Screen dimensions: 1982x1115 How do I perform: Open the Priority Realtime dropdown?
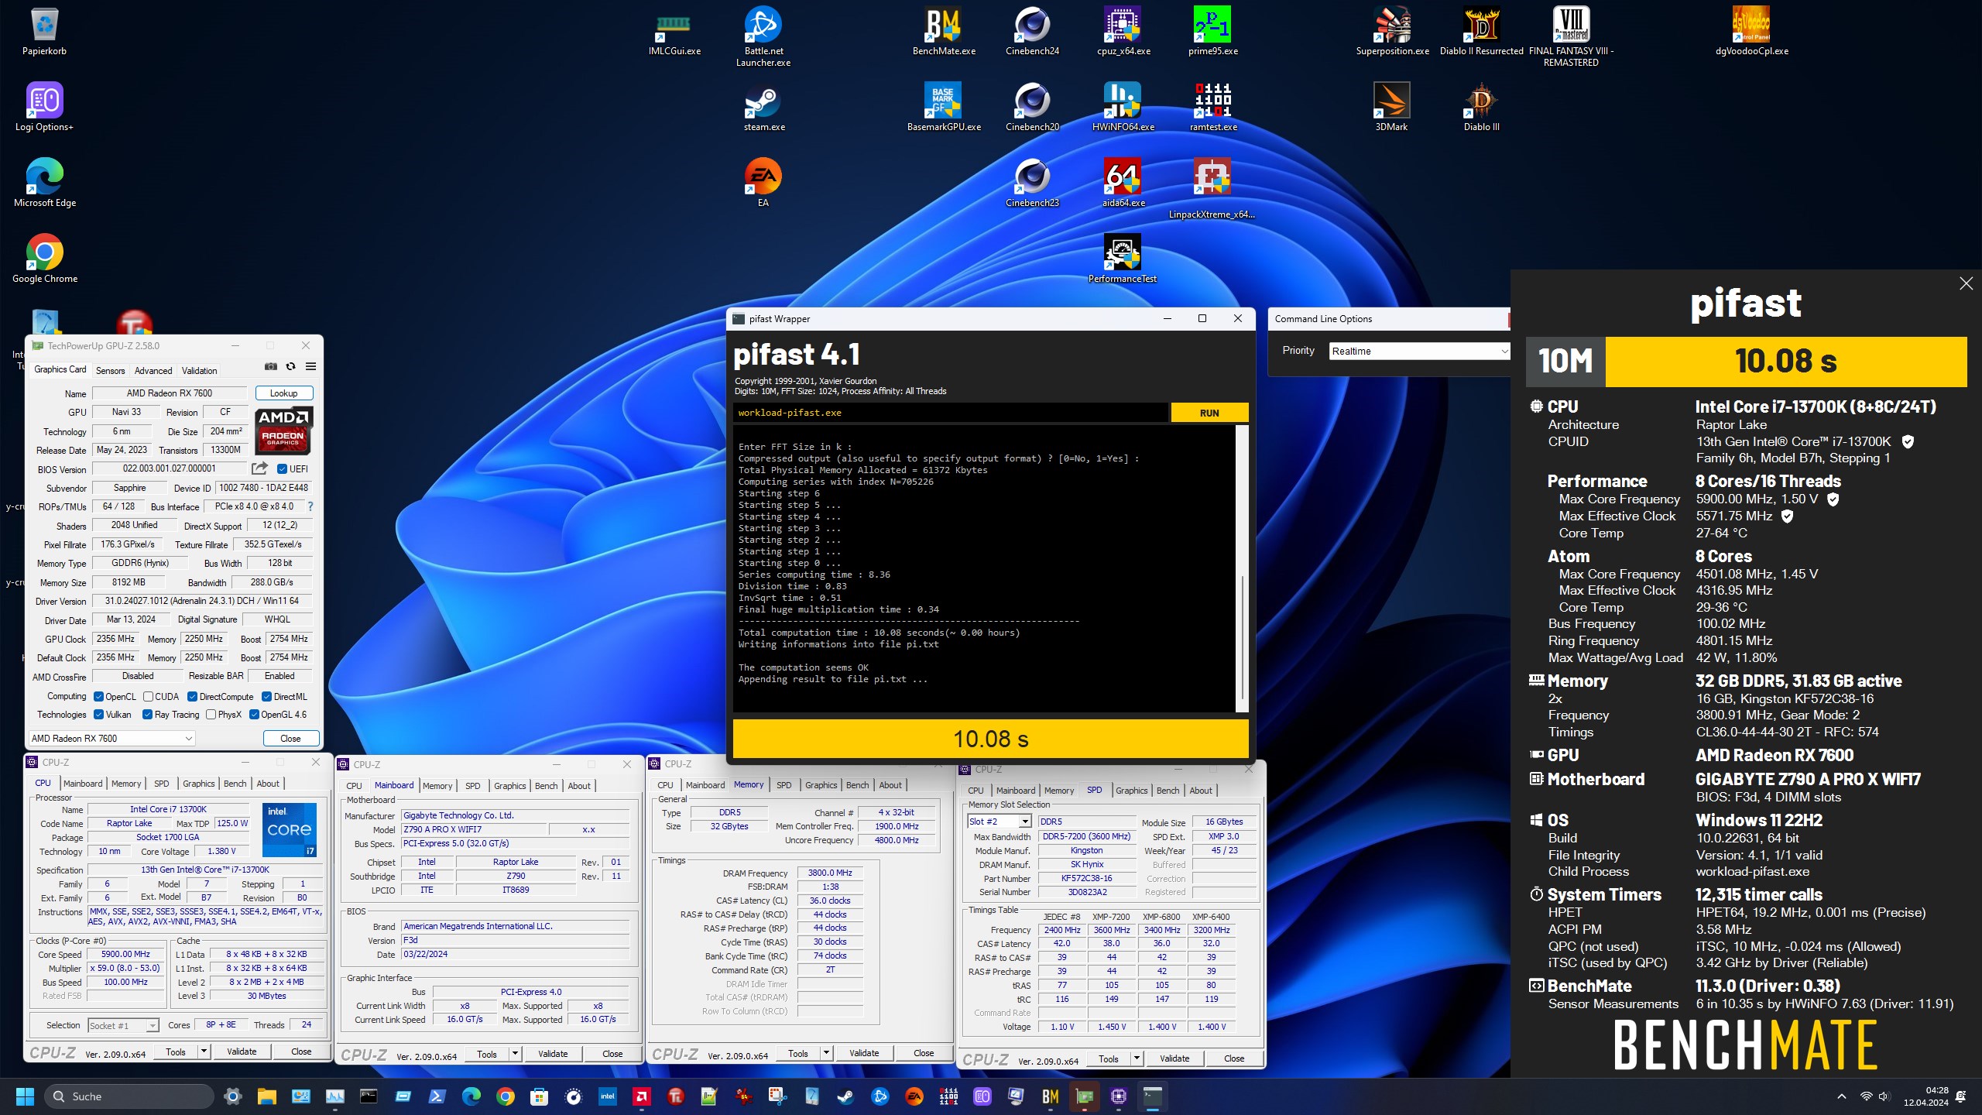(x=1419, y=351)
